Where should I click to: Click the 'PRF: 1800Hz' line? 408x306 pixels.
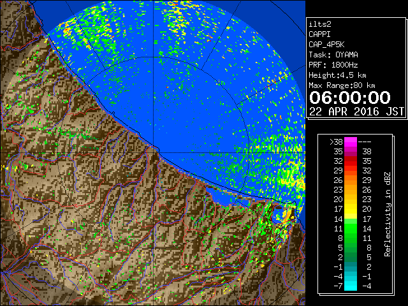(x=333, y=65)
